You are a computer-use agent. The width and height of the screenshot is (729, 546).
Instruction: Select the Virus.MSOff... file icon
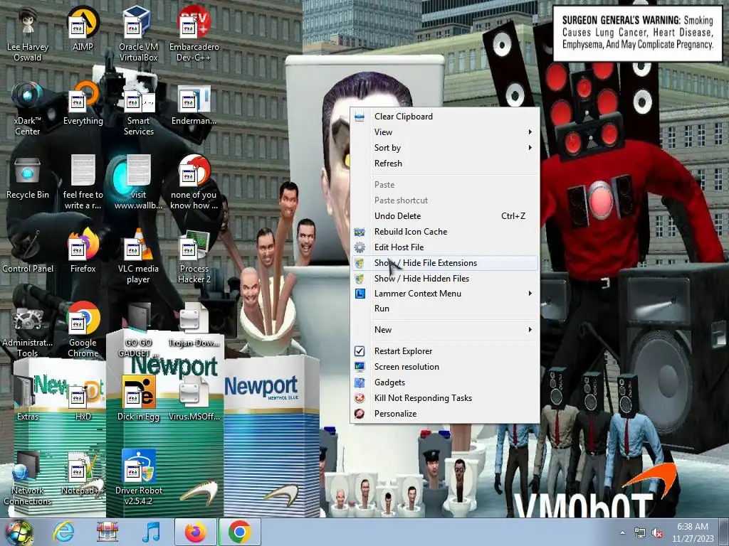click(194, 399)
